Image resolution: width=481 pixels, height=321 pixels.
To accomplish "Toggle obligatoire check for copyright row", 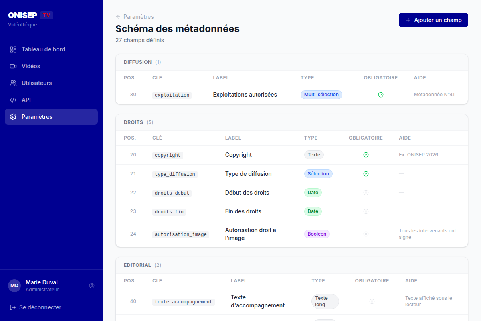I will [366, 155].
